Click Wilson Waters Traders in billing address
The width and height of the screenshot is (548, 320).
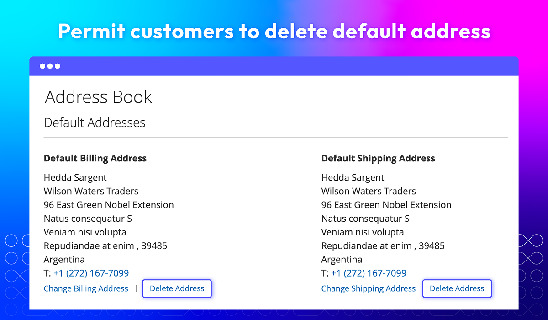pyautogui.click(x=91, y=191)
